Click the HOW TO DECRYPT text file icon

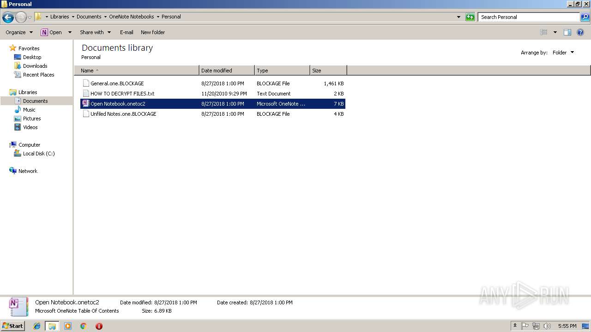click(86, 94)
